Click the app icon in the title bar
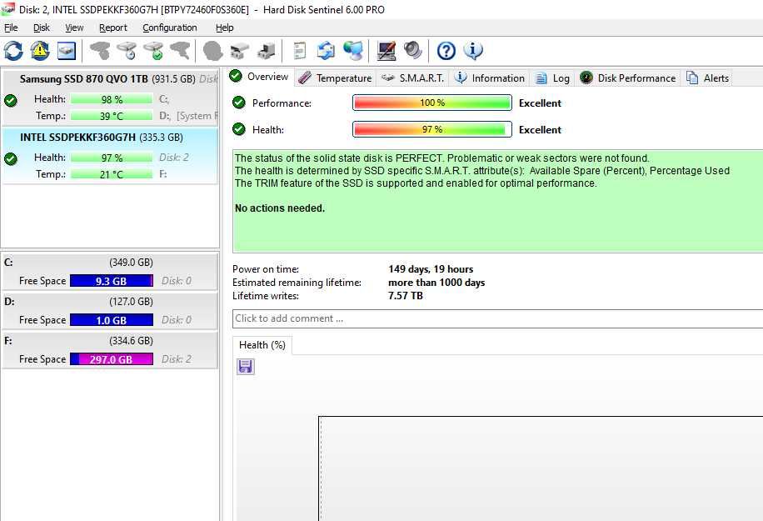Viewport: 763px width, 521px height. pyautogui.click(x=7, y=9)
